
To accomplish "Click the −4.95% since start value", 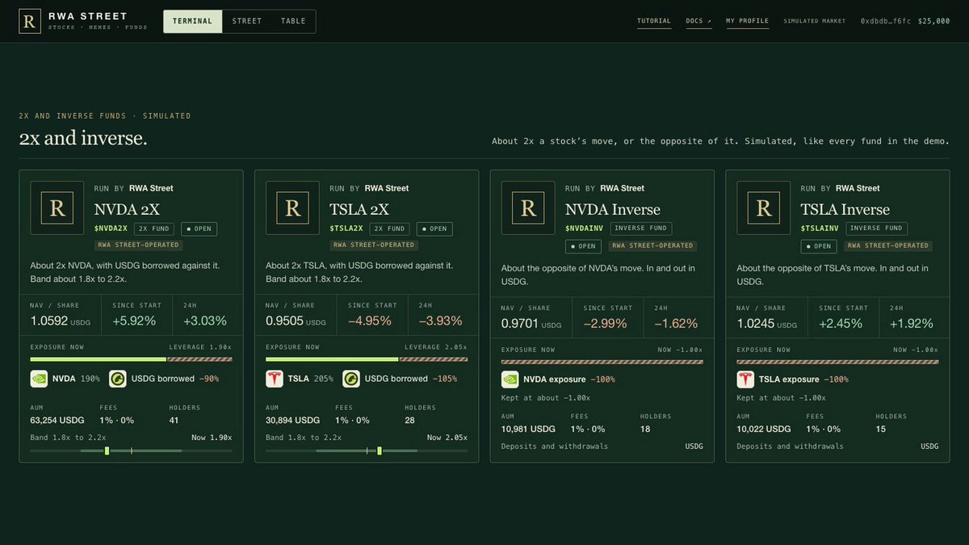I will tap(370, 321).
